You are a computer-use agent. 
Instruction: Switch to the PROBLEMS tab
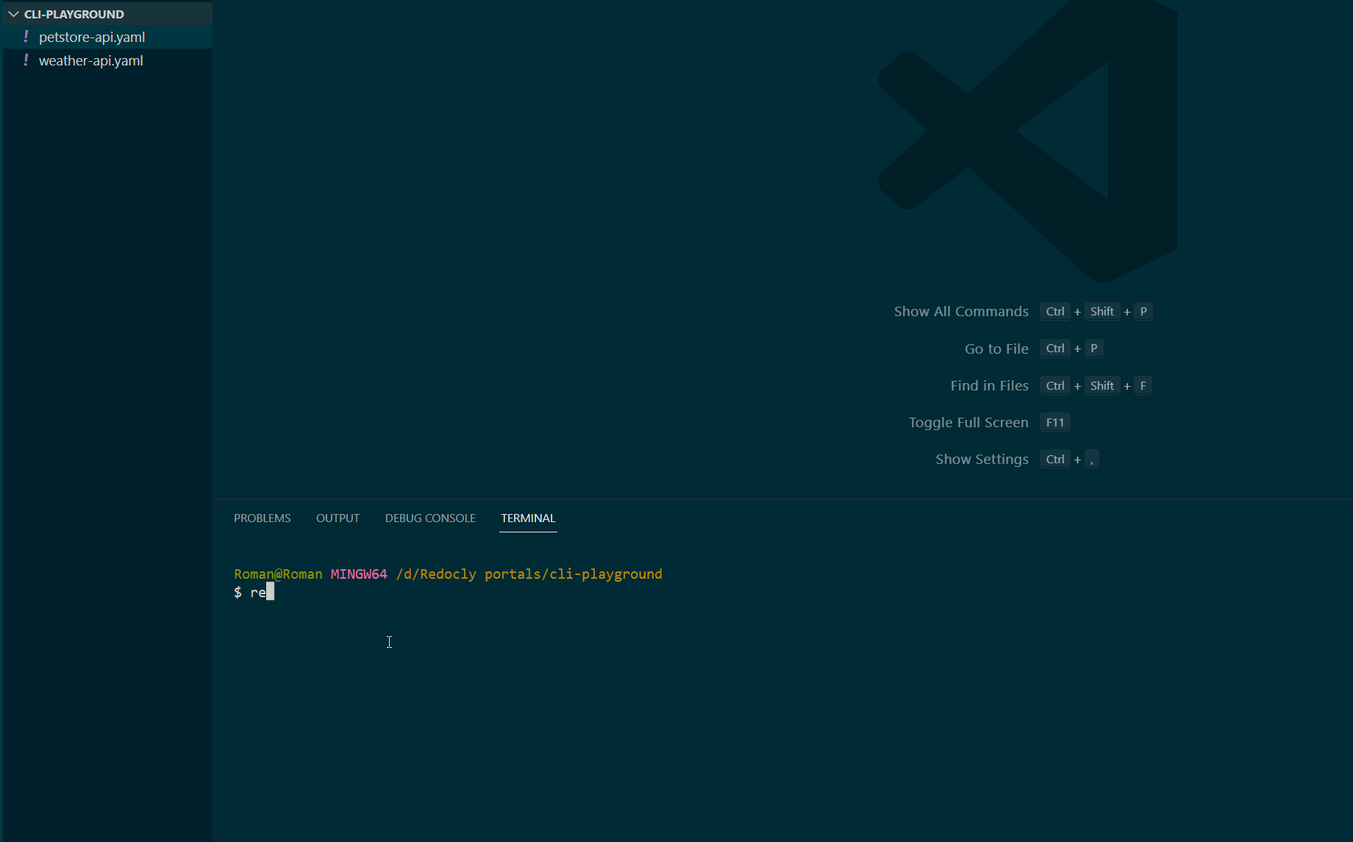click(262, 518)
